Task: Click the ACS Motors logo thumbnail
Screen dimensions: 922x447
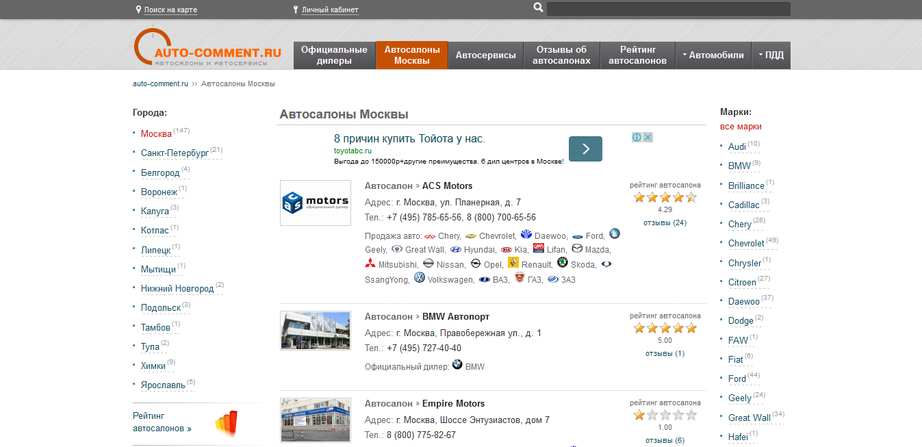Action: [x=316, y=203]
